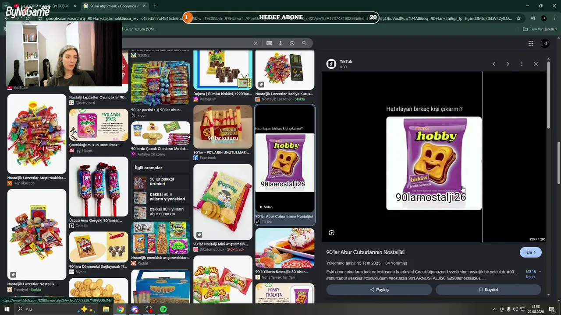
Task: Select related search 'bakkal 80 li yılların abur cuburları'
Action: click(160, 212)
